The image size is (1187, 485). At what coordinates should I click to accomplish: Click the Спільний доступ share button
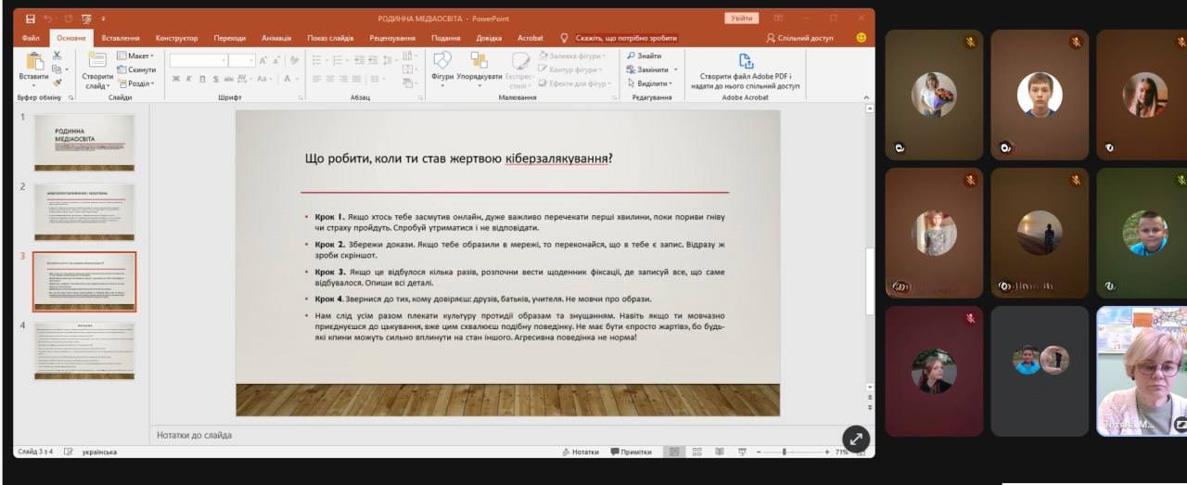click(799, 38)
